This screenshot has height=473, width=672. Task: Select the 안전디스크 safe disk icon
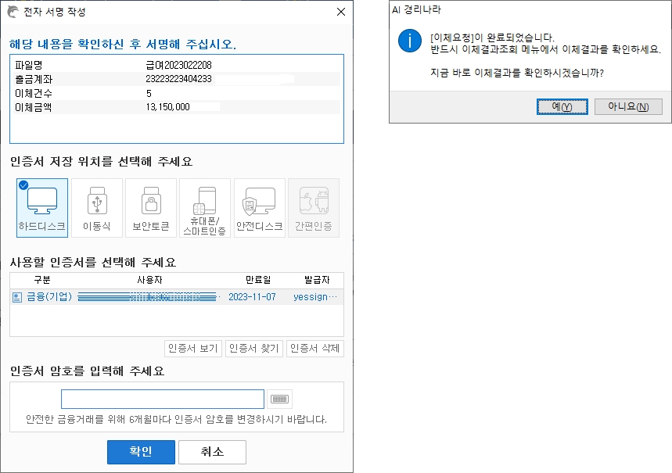(x=260, y=208)
